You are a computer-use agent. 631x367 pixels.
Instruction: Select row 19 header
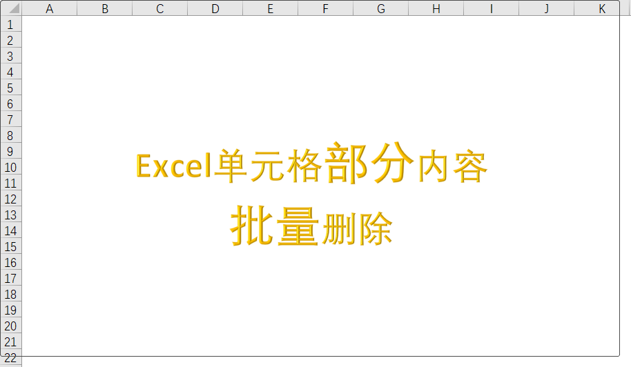pyautogui.click(x=11, y=310)
